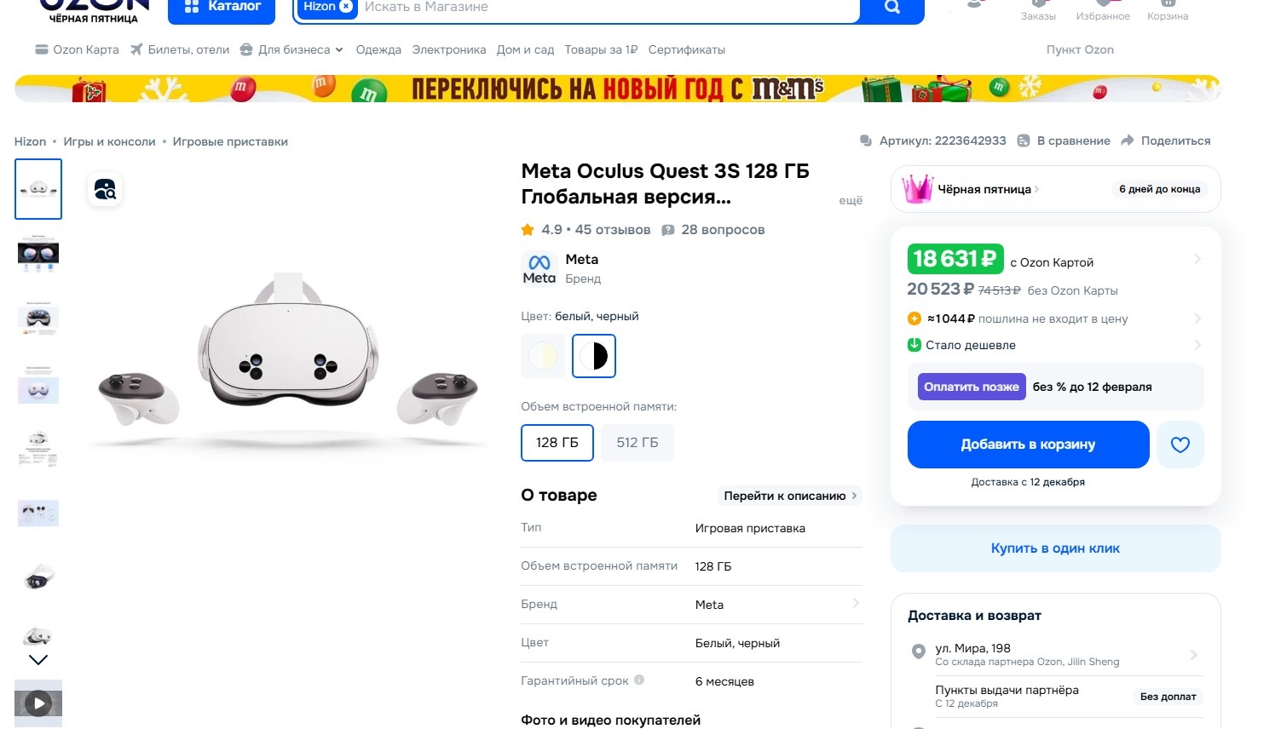1275x729 pixels.
Task: Remove the Hizon search filter chip
Action: pyautogui.click(x=346, y=7)
